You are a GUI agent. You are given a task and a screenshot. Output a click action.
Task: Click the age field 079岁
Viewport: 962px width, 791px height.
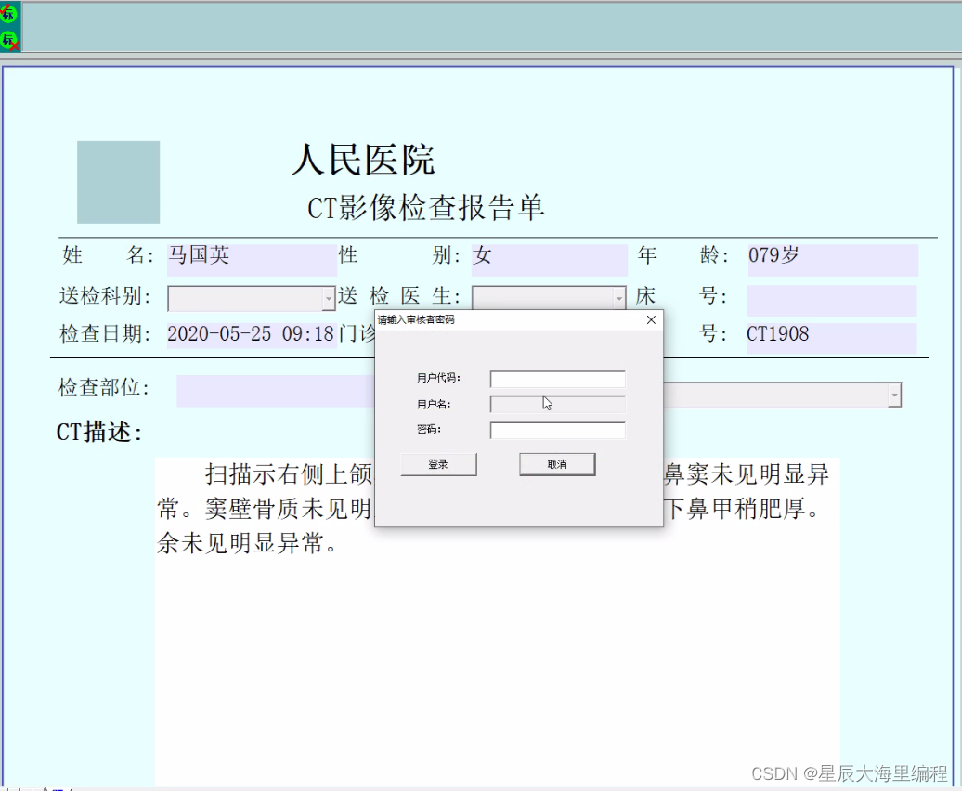pos(832,259)
